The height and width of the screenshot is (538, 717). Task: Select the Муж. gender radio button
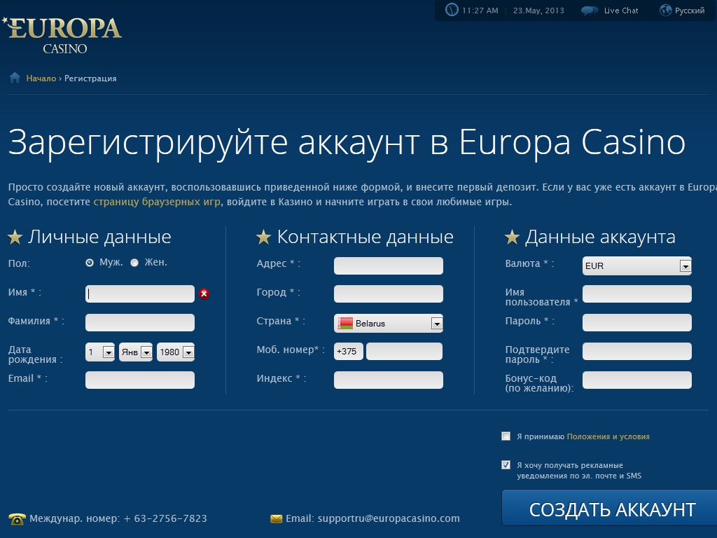[x=90, y=263]
